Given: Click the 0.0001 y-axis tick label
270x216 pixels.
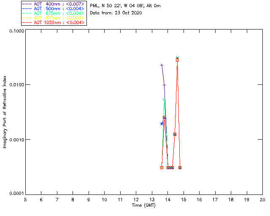Looking at the screenshot, I should click(x=16, y=194).
